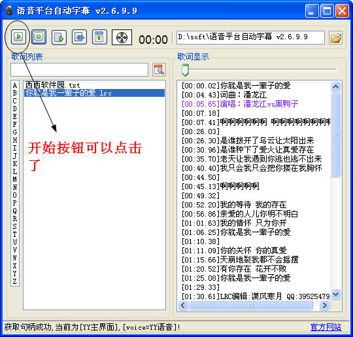Click the lyrics folder path field
This screenshot has width=353, height=337.
(250, 37)
